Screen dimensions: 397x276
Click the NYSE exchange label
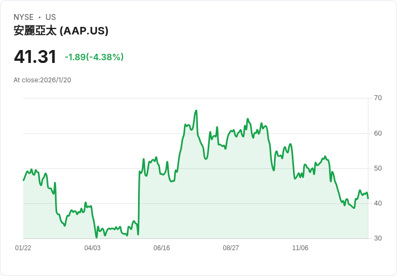pyautogui.click(x=23, y=17)
